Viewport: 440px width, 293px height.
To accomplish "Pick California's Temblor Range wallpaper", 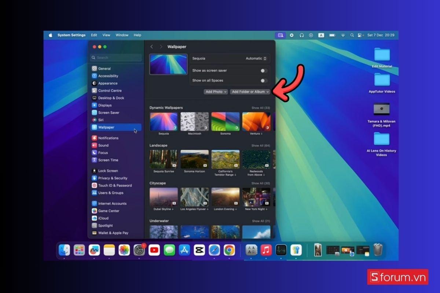I will [225, 159].
